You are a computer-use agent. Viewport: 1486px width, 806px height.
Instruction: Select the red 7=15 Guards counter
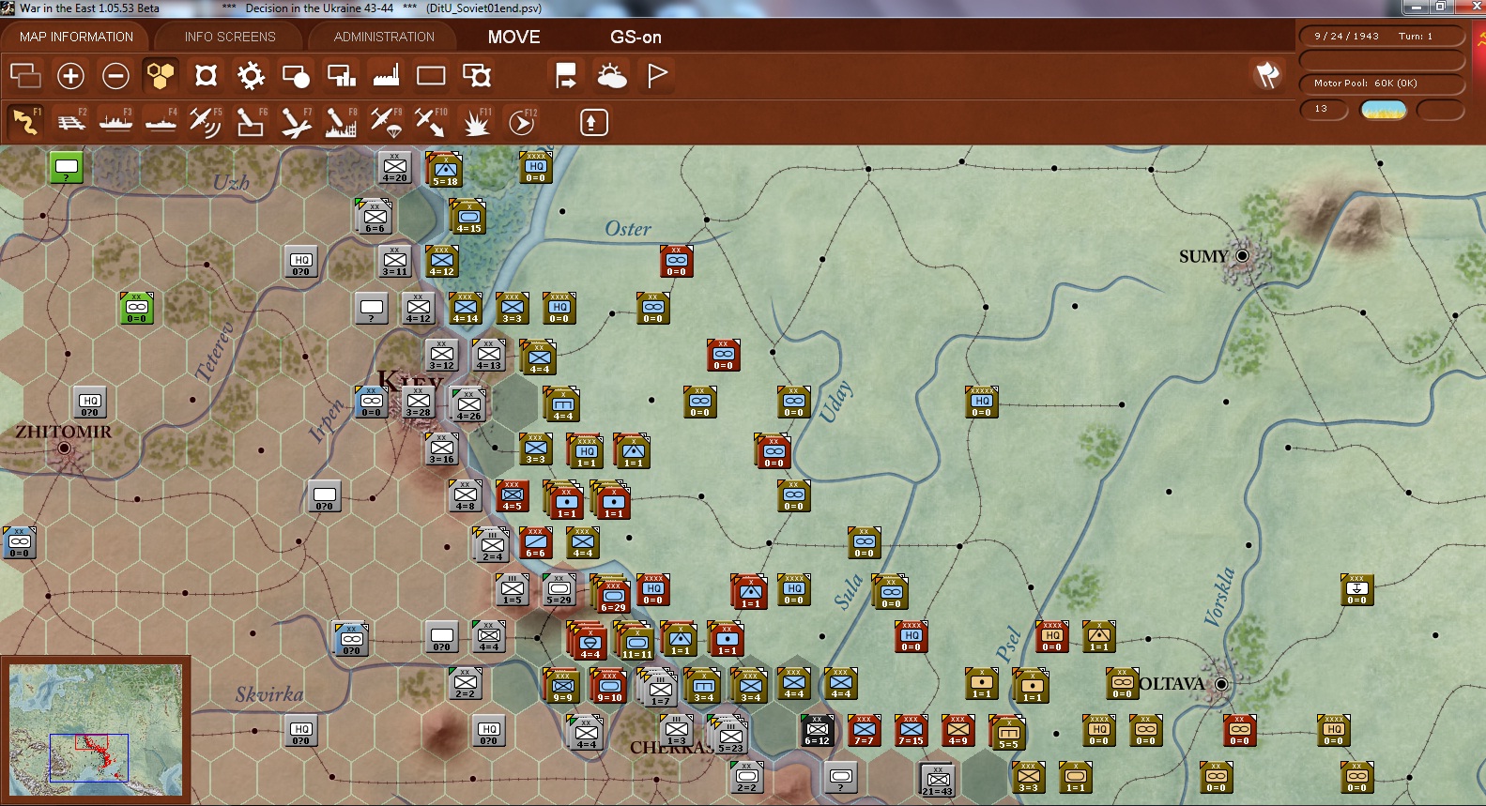pos(911,730)
